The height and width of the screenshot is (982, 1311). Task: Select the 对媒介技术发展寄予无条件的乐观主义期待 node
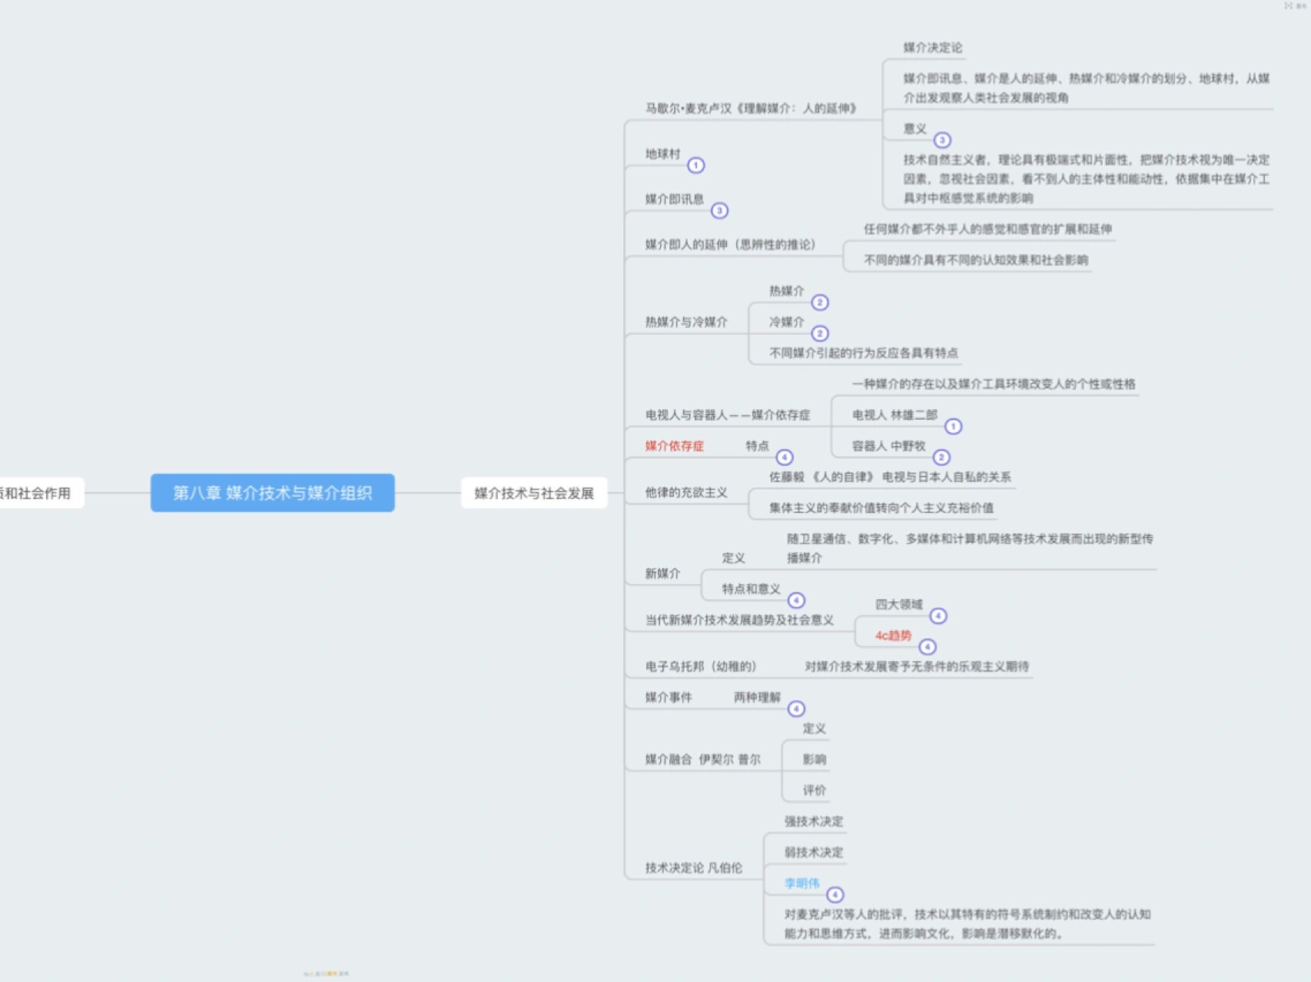click(916, 666)
